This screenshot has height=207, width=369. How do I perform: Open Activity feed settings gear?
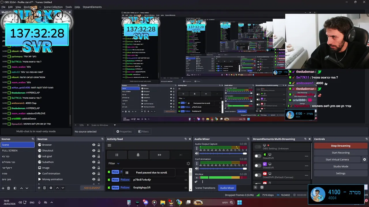pyautogui.click(x=188, y=163)
